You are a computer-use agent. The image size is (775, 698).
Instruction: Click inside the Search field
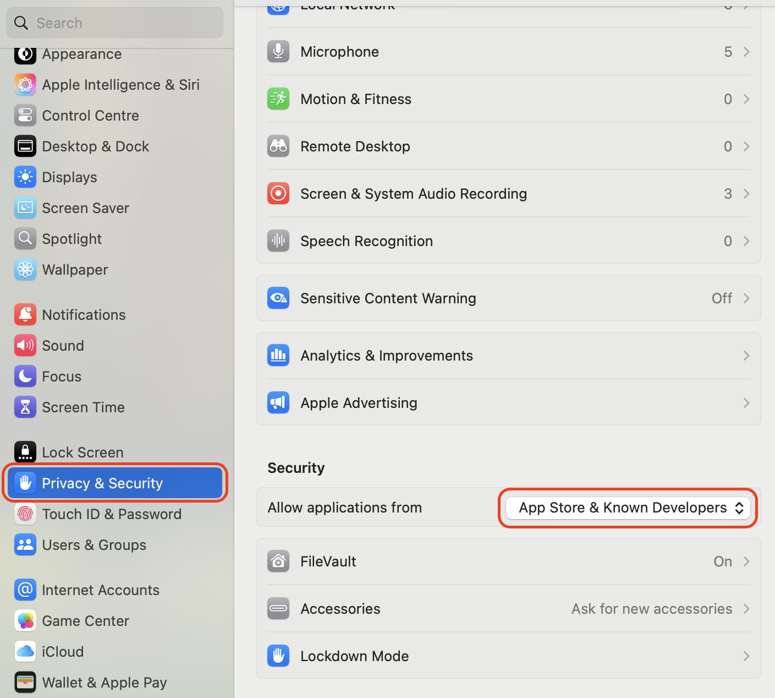coord(114,23)
